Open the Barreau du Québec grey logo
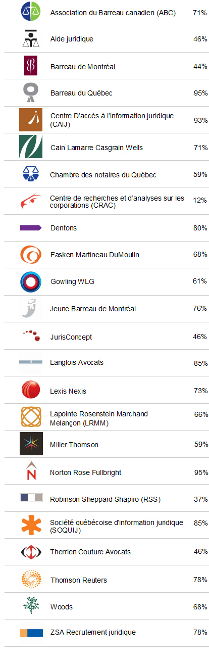The height and width of the screenshot is (667, 209). tap(31, 92)
